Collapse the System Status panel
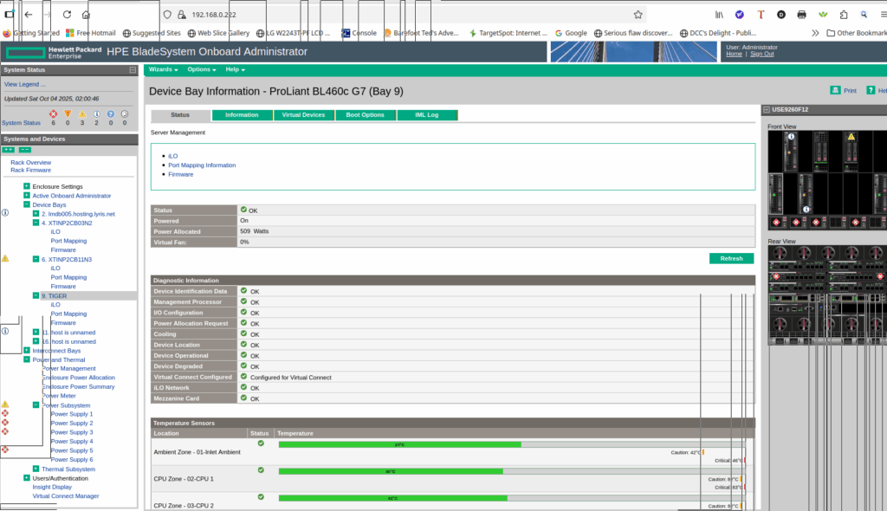Image resolution: width=887 pixels, height=511 pixels. pyautogui.click(x=133, y=69)
